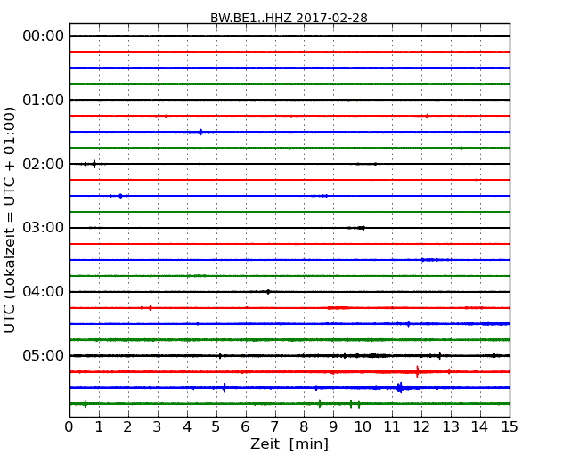579x463 pixels.
Task: Click the 04:00 time label
Action: tap(44, 292)
